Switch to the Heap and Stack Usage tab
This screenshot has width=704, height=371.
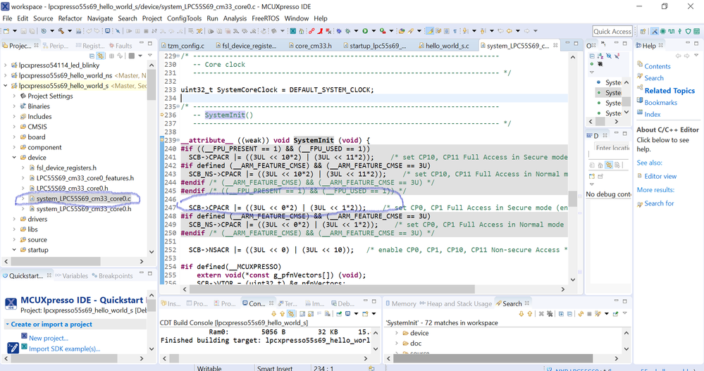point(455,303)
